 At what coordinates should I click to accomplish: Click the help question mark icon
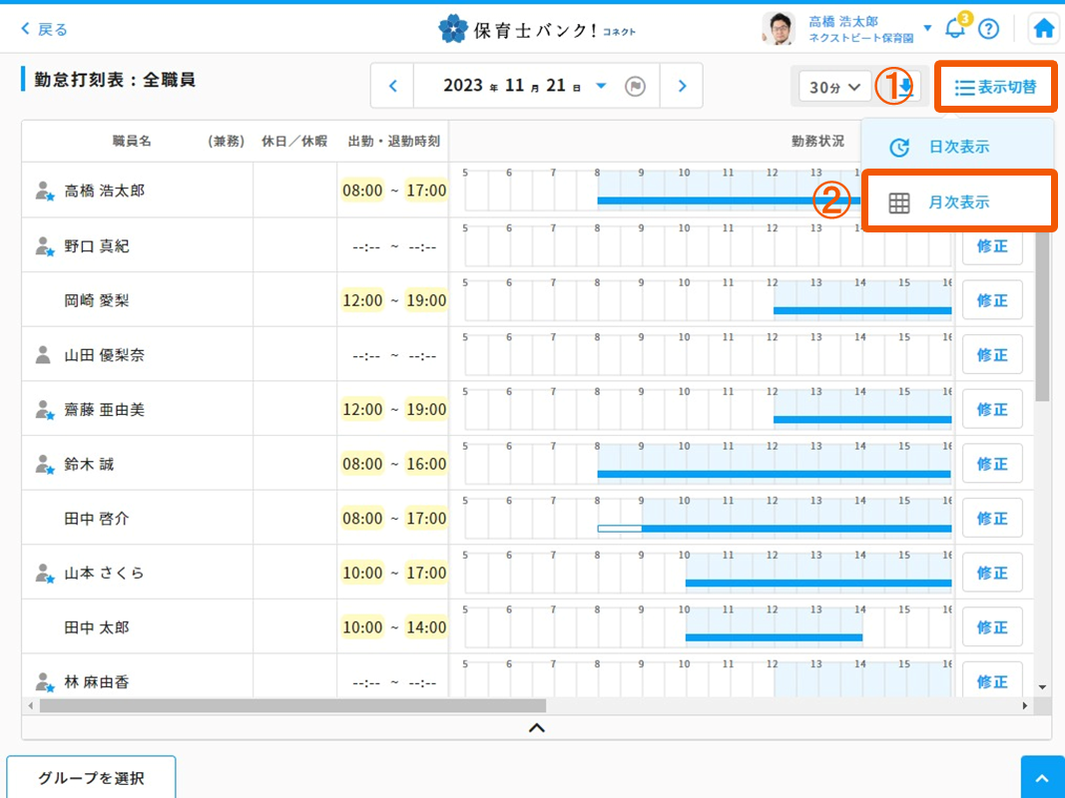tap(988, 29)
